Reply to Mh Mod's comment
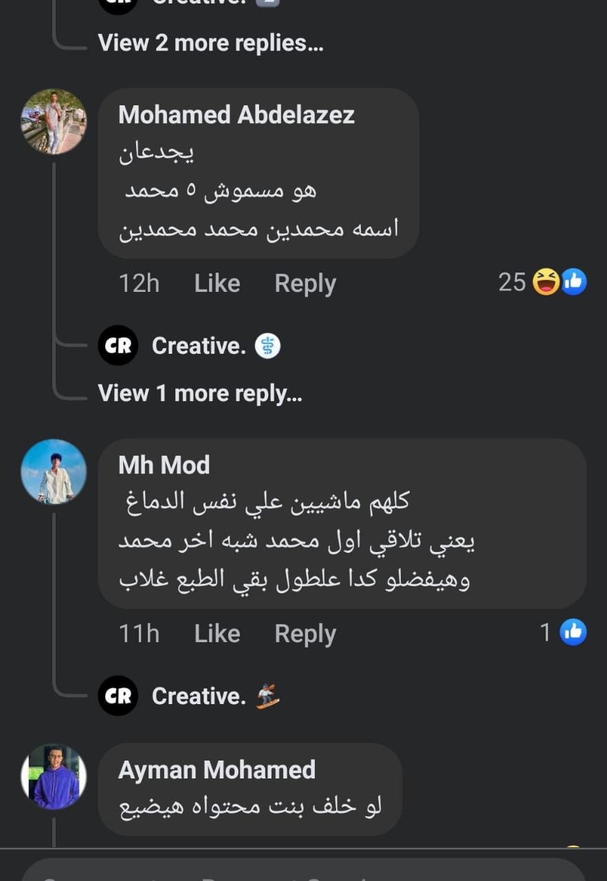Image resolution: width=607 pixels, height=881 pixels. (x=305, y=633)
